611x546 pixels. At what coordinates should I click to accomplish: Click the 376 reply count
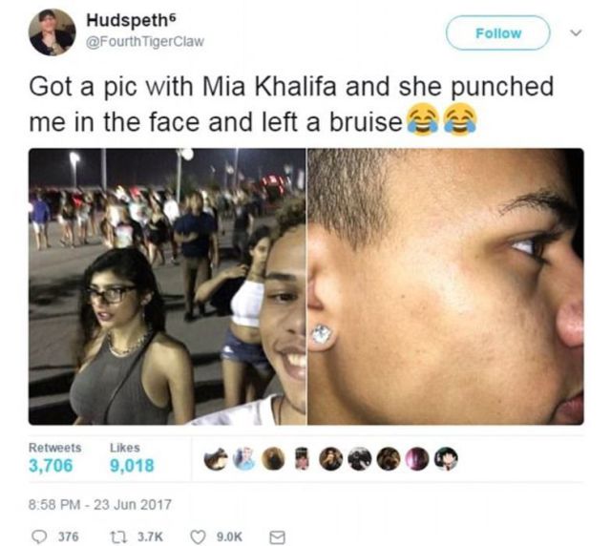click(x=68, y=537)
